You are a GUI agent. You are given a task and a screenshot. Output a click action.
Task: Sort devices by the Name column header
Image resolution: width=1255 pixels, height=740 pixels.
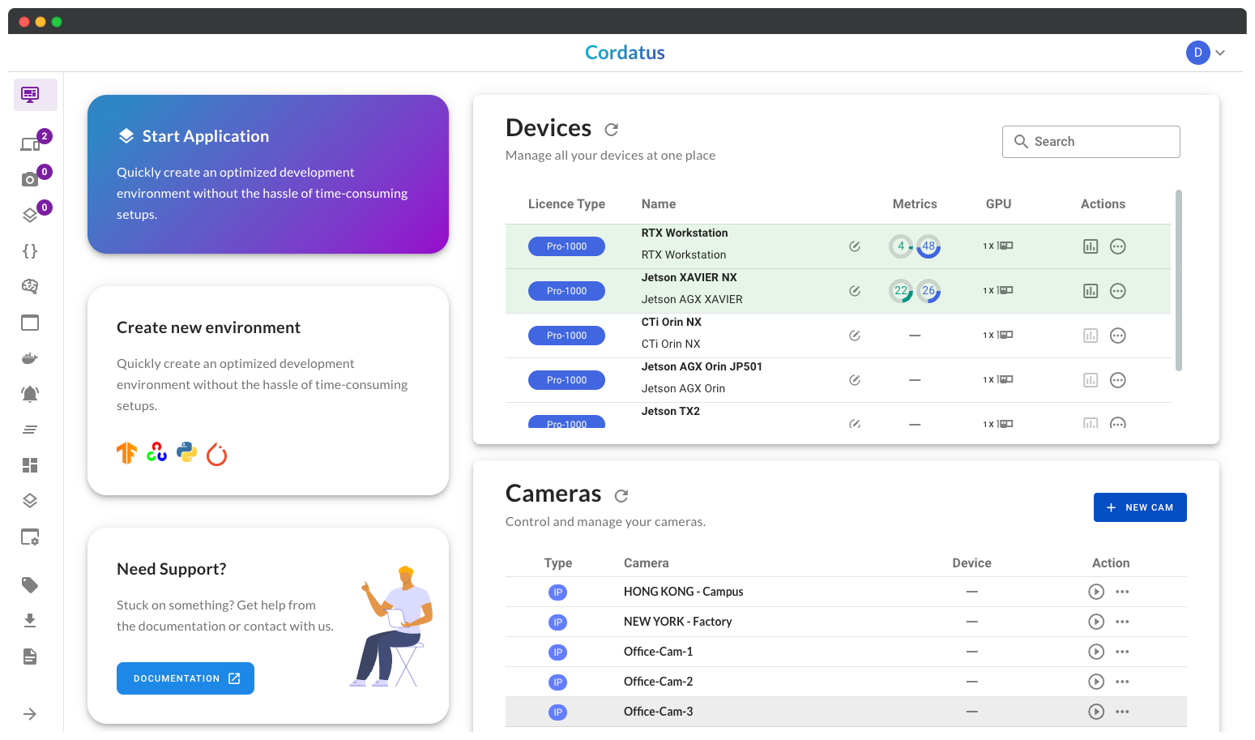point(659,204)
